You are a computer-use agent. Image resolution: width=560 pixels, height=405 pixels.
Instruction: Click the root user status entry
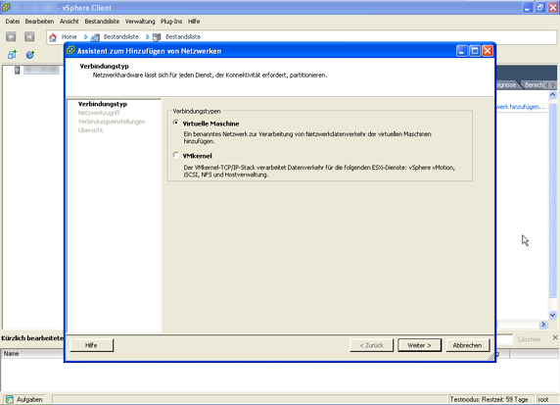point(542,400)
